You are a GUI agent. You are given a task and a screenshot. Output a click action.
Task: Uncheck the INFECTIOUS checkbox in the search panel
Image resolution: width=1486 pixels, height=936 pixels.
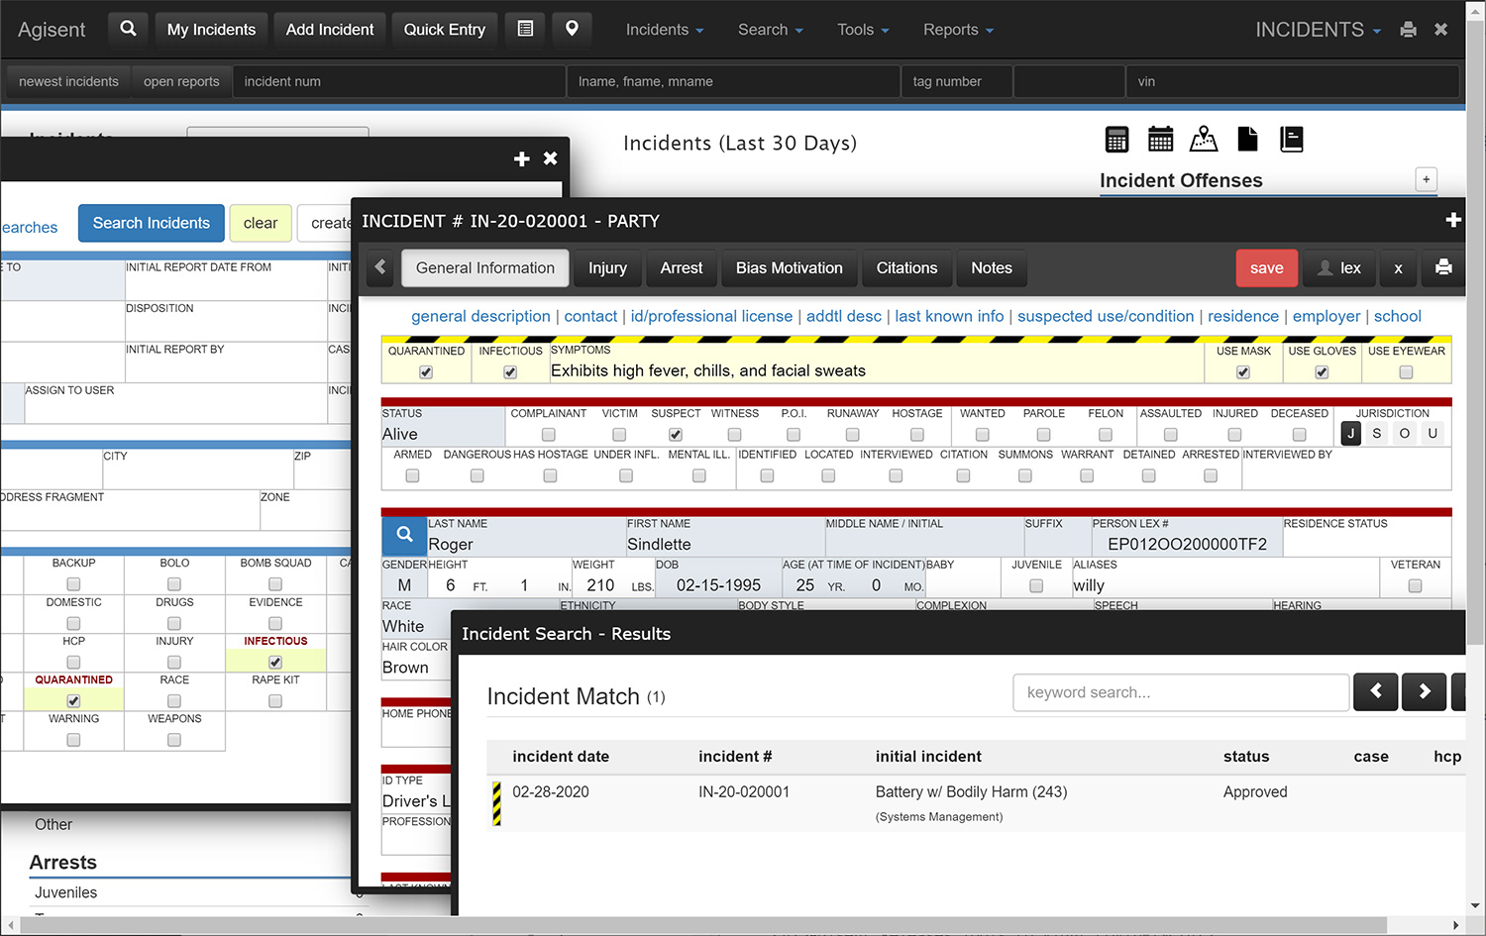tap(274, 661)
